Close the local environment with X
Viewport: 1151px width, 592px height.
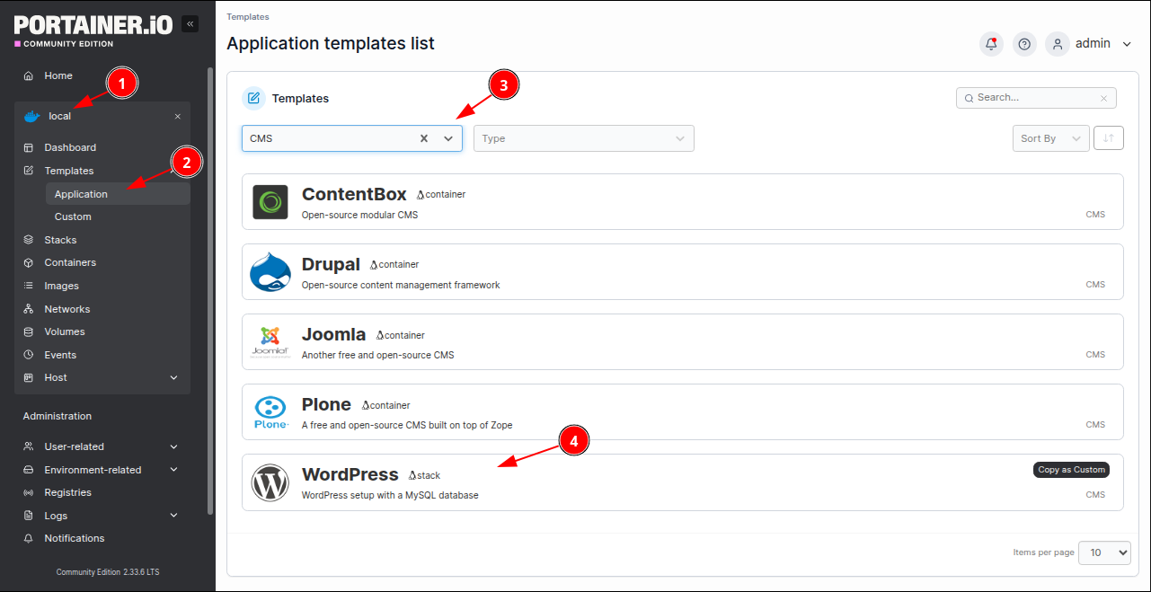pos(177,117)
